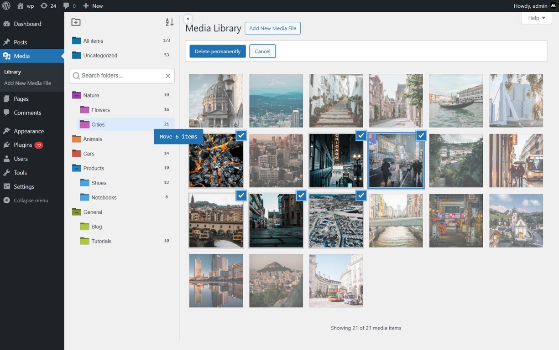The height and width of the screenshot is (350, 559).
Task: Click Add New Media File button
Action: point(272,28)
